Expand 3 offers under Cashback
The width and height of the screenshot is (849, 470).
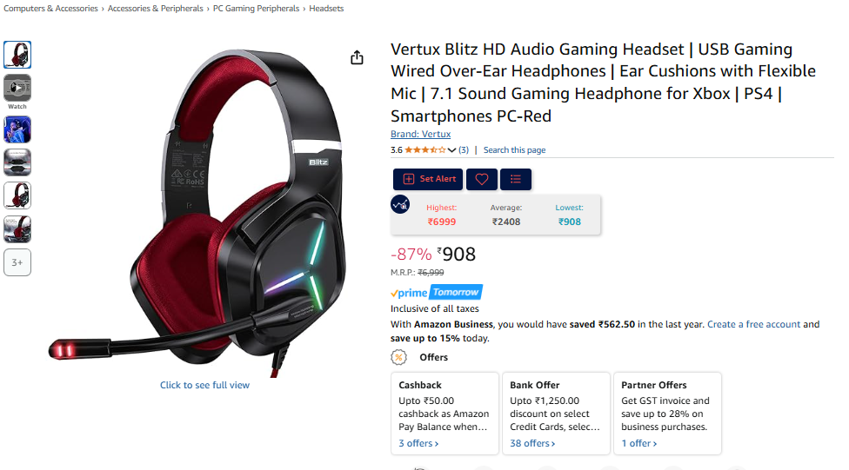click(x=418, y=443)
